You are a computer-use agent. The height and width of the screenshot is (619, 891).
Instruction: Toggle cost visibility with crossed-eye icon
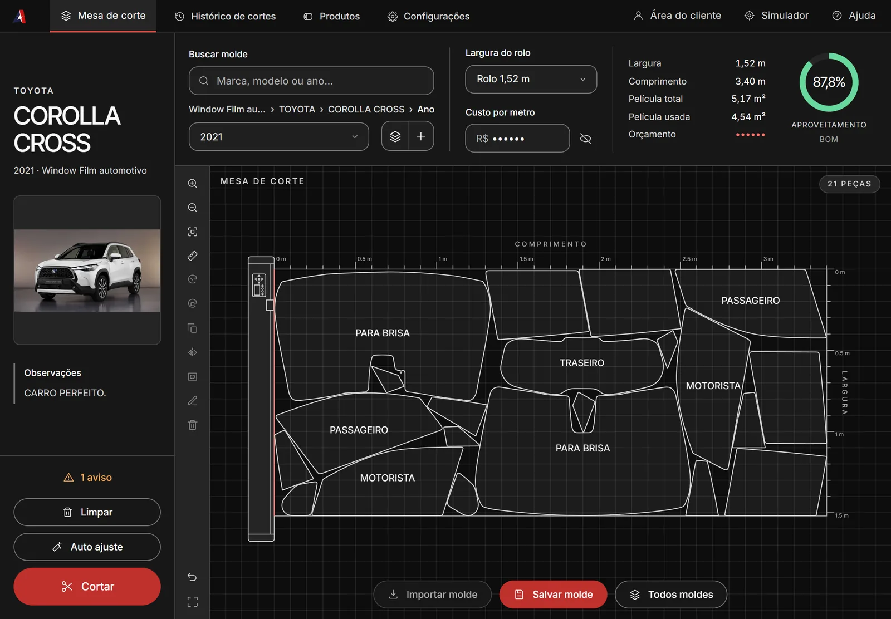click(x=585, y=139)
